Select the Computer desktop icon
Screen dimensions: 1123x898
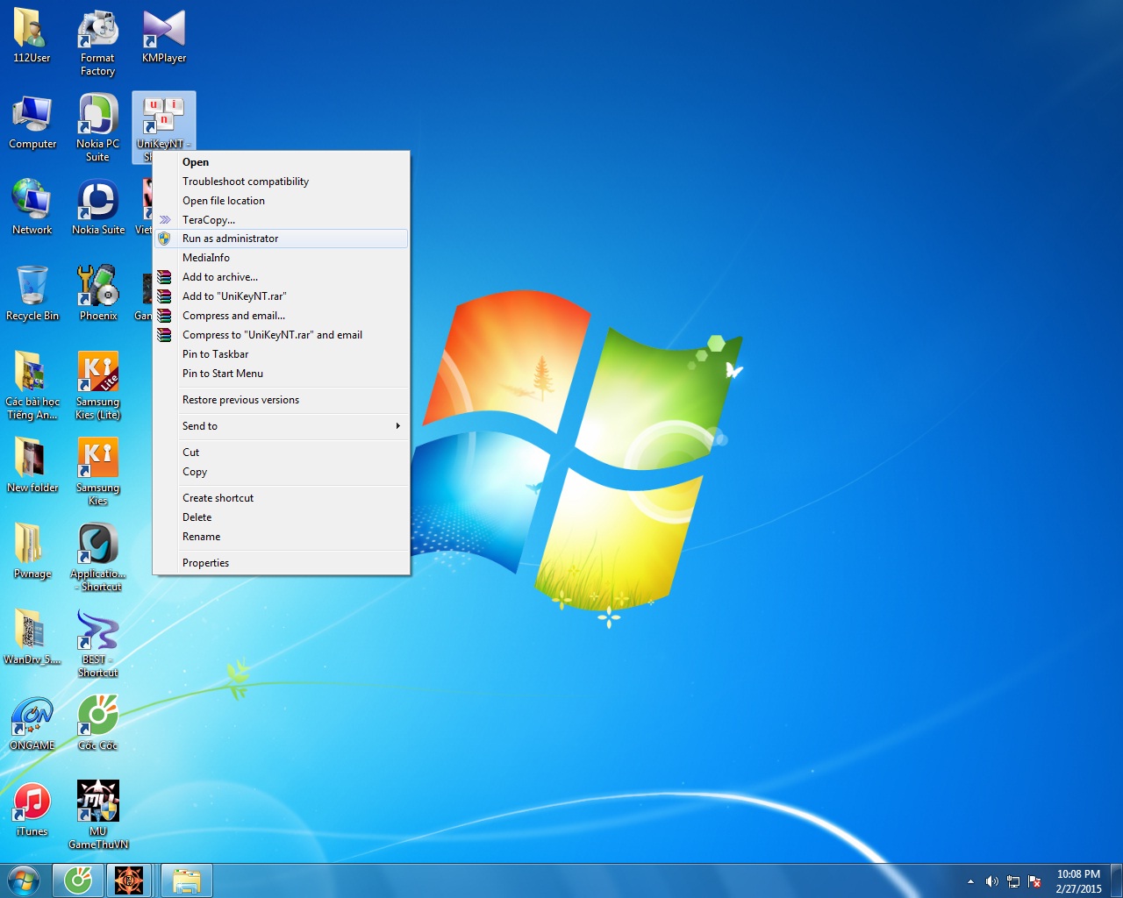coord(32,122)
